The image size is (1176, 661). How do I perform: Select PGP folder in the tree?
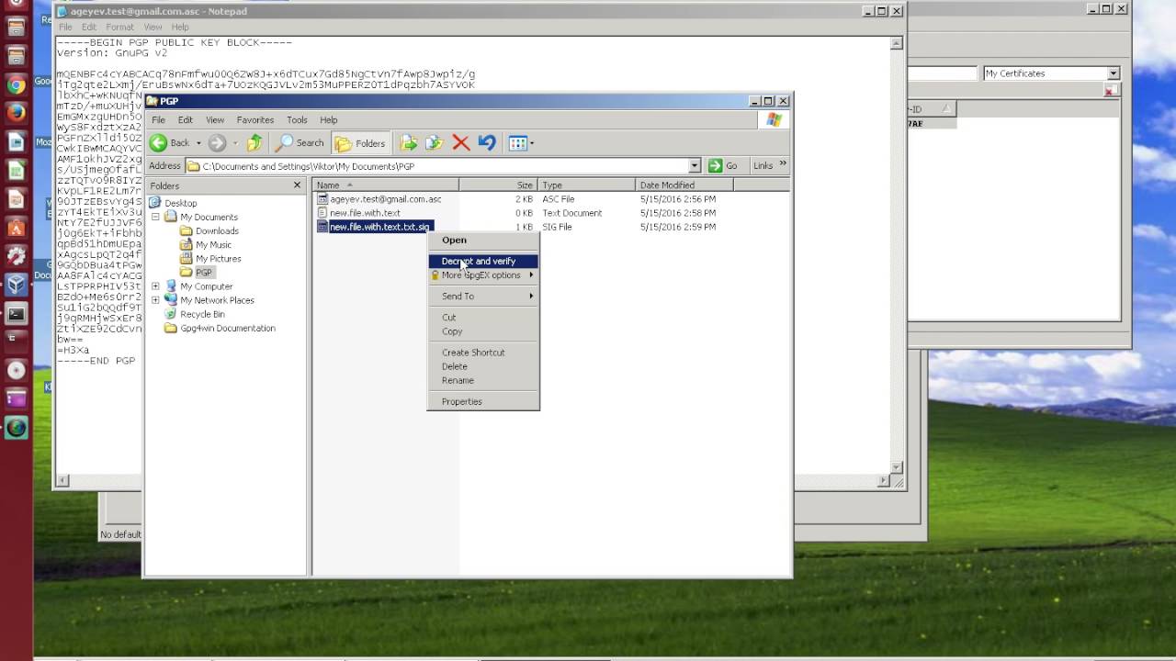click(x=204, y=273)
